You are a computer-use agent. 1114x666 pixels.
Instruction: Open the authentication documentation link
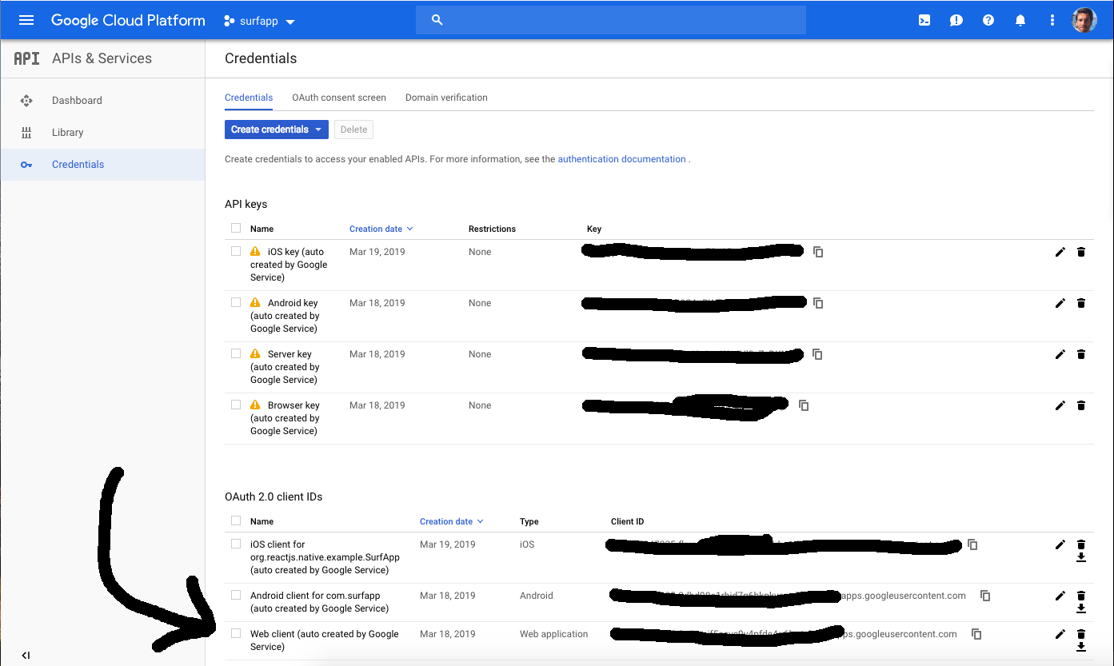tap(621, 158)
